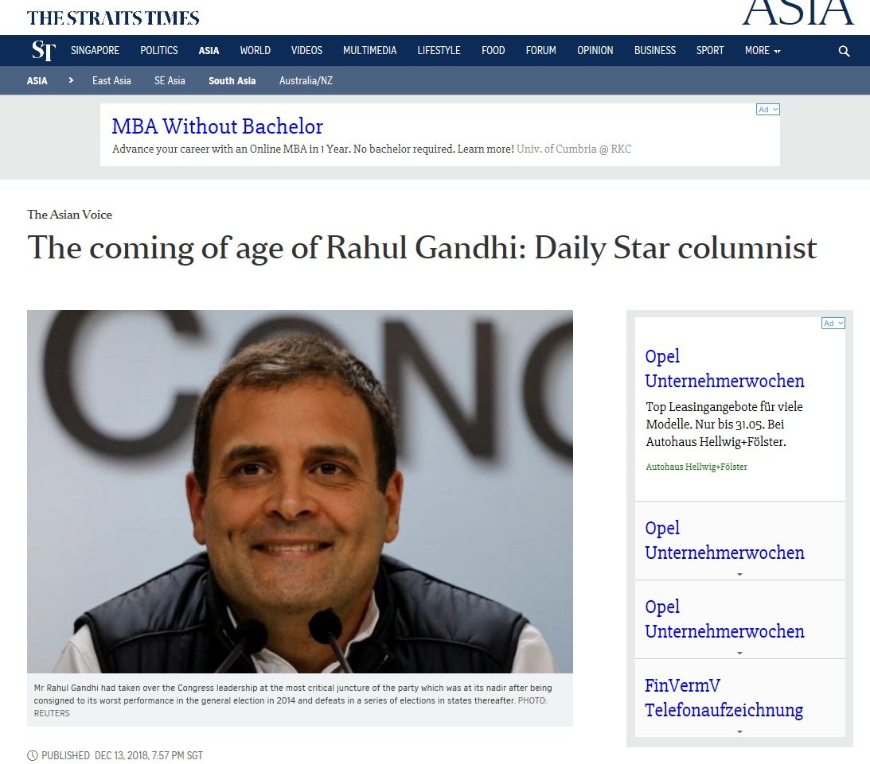Select the Australia/NZ sub-section tab

(306, 80)
